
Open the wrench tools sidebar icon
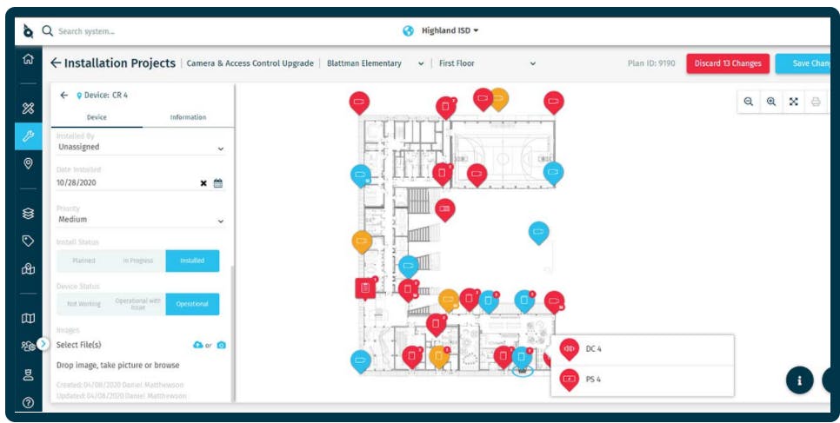click(x=28, y=136)
